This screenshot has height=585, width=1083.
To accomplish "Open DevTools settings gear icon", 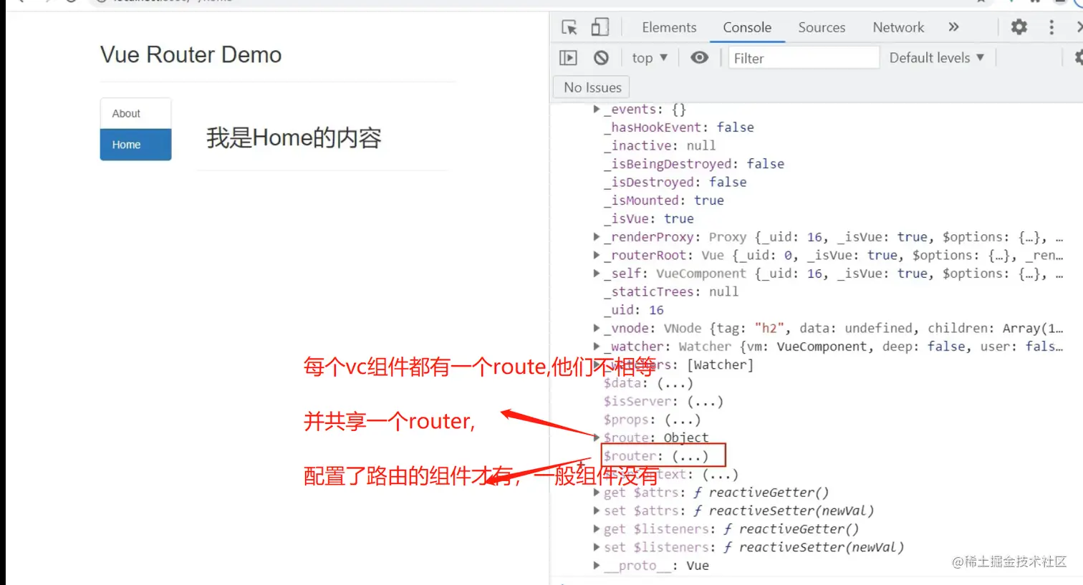I will click(x=1019, y=27).
